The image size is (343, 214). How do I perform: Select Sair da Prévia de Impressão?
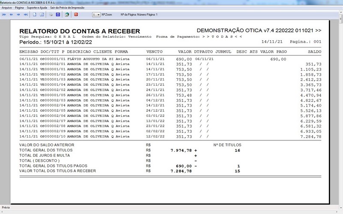[67, 8]
